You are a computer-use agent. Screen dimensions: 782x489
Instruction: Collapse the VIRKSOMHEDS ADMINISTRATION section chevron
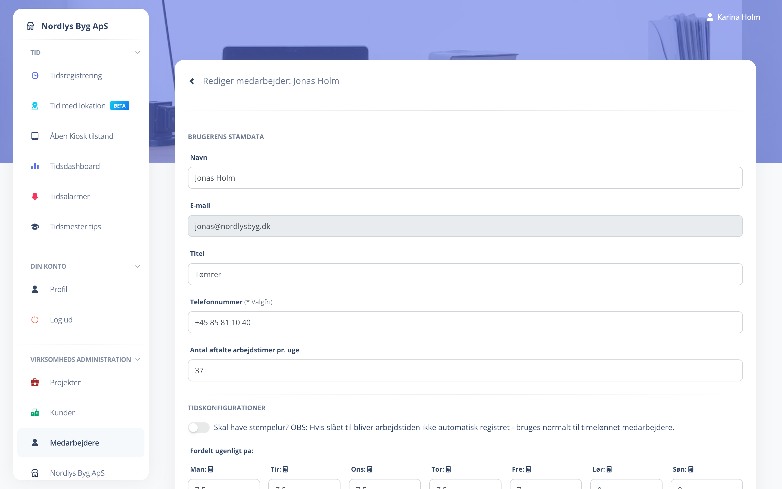coord(137,360)
